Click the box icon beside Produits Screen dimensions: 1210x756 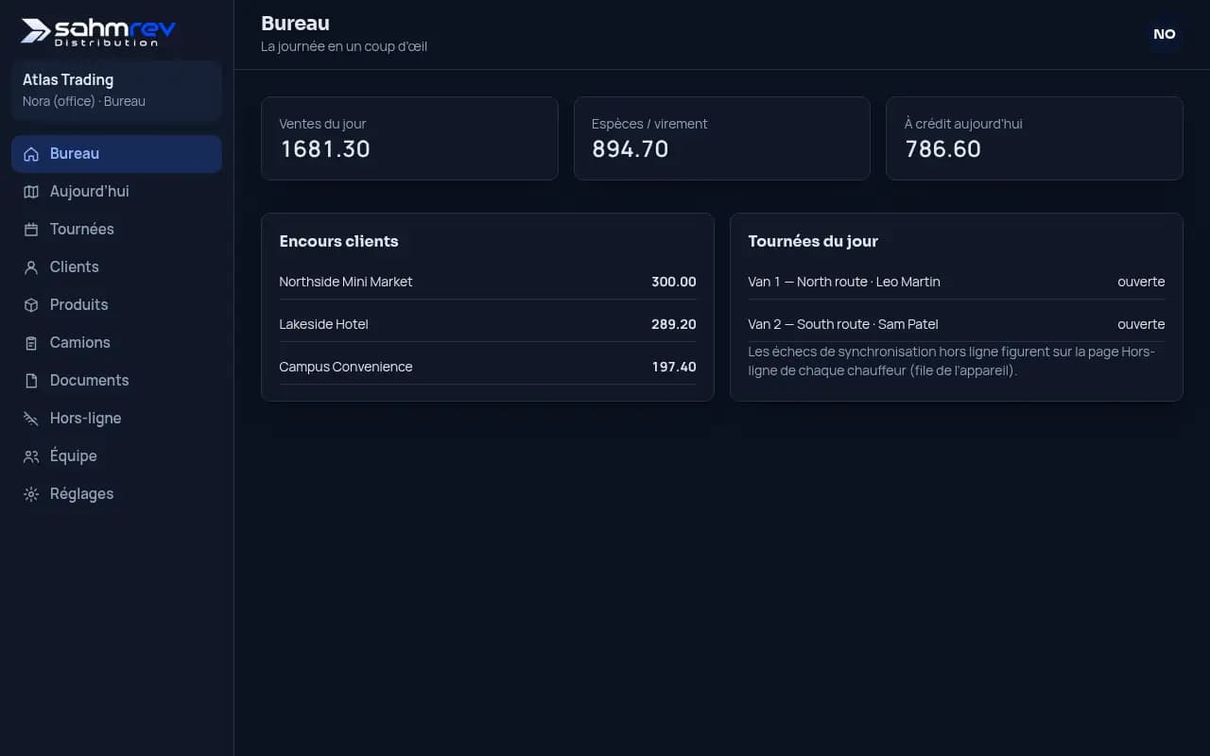[x=31, y=305]
